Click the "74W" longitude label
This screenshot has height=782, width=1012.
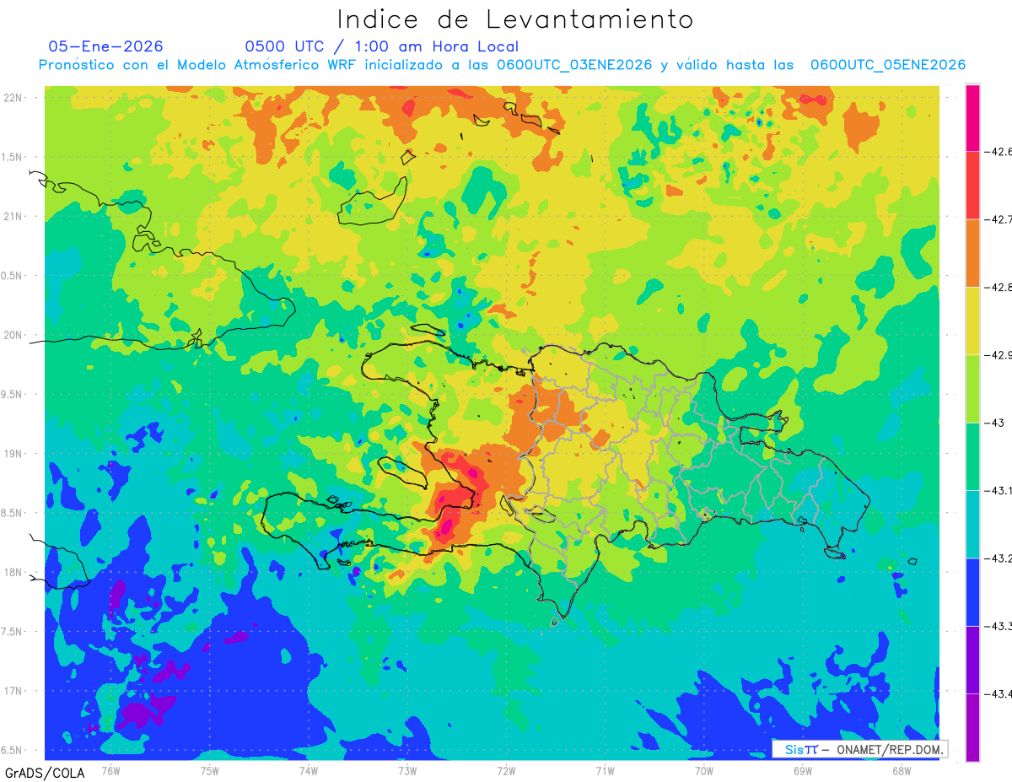tap(308, 770)
